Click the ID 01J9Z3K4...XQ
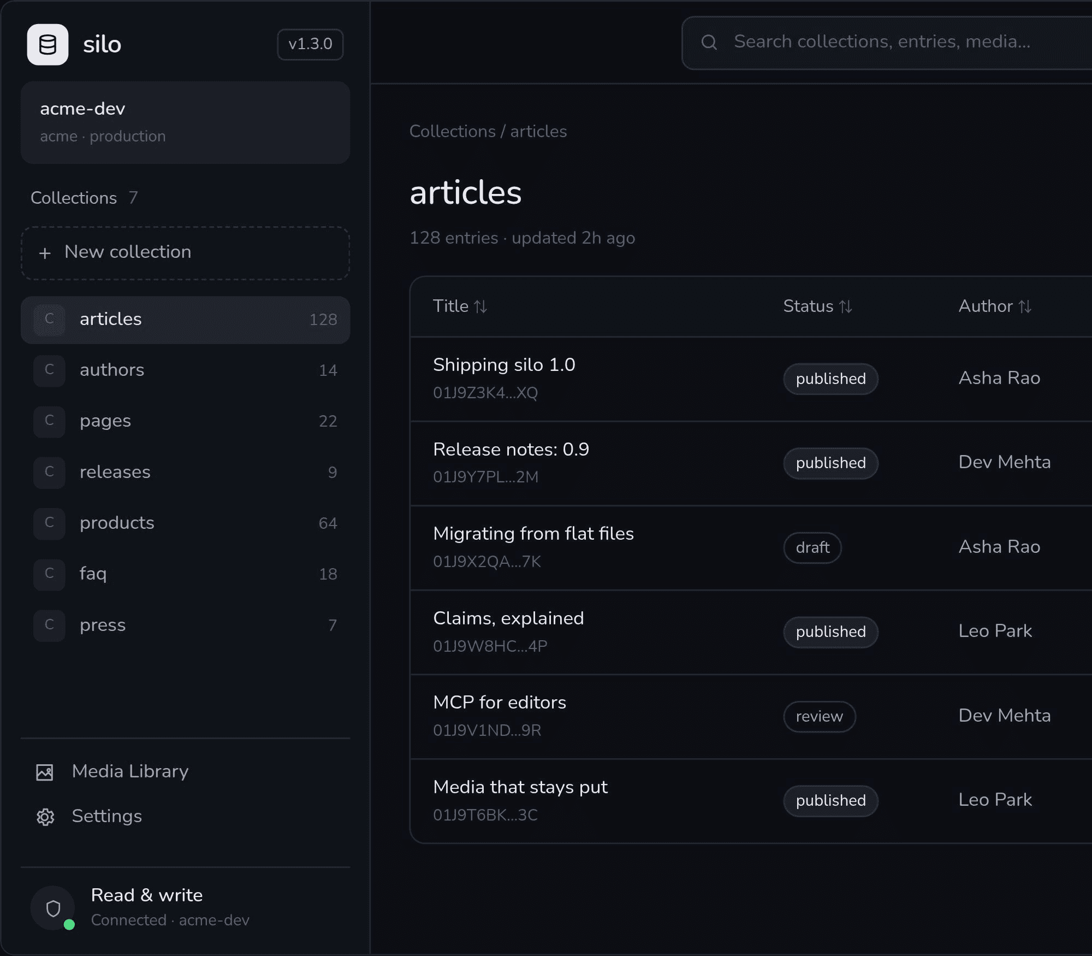 point(485,393)
